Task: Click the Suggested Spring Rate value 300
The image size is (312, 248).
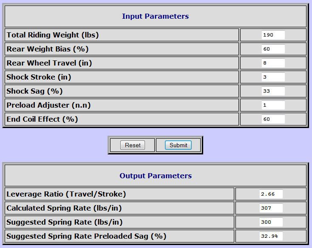Action: pos(271,222)
